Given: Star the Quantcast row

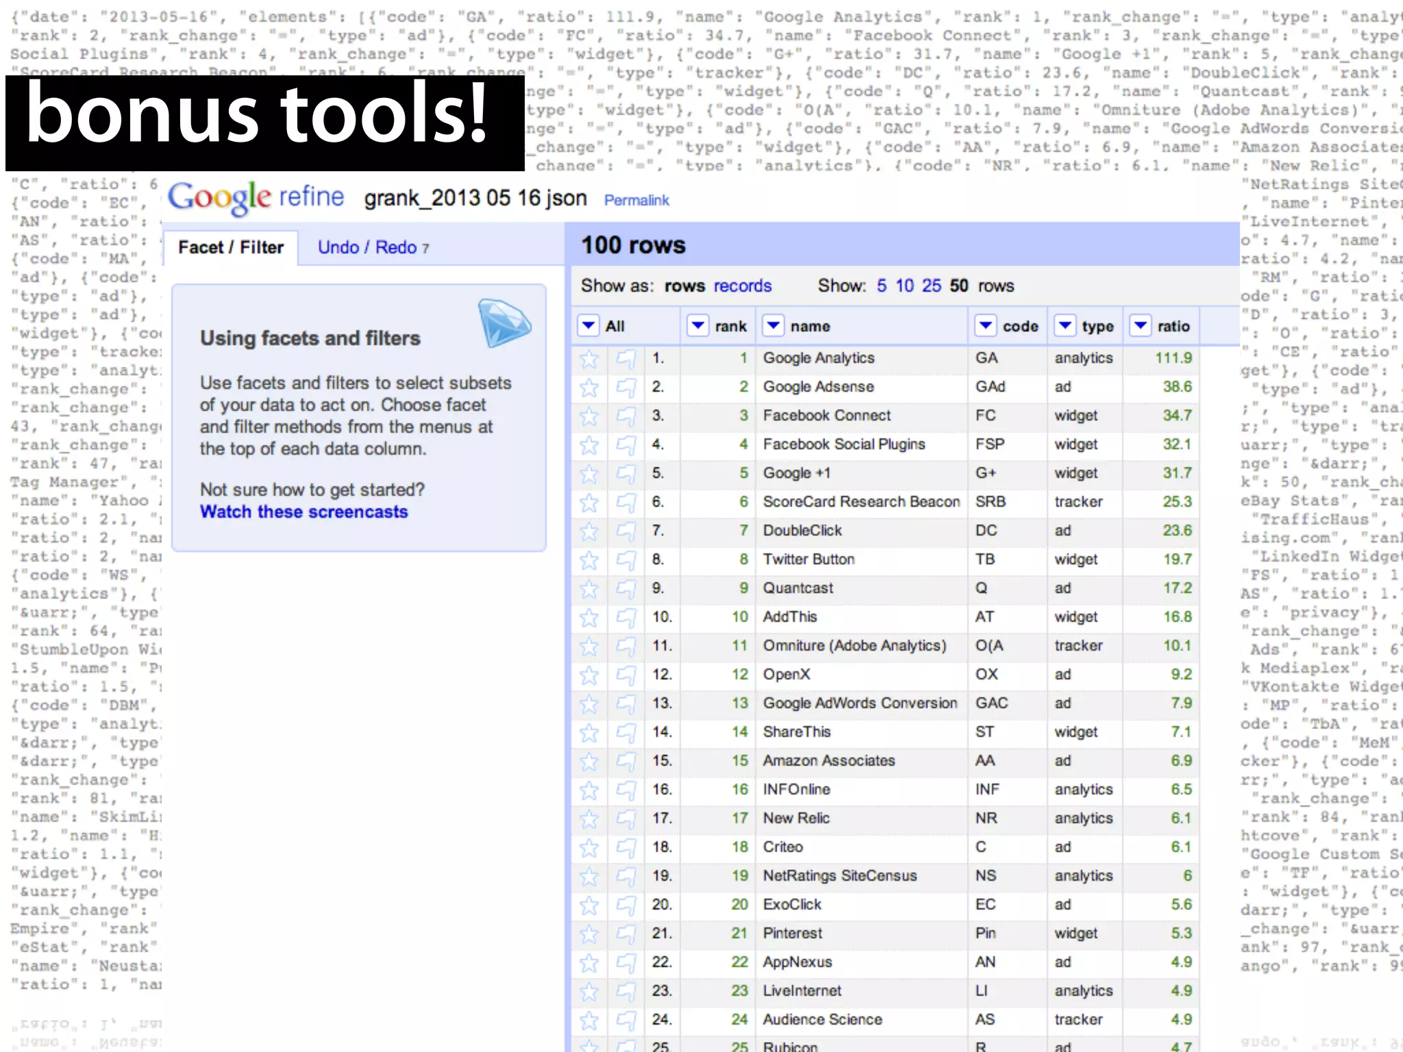Looking at the screenshot, I should click(589, 589).
